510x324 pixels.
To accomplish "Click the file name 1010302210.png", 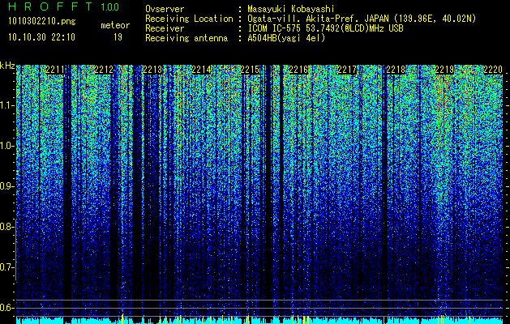I will (42, 21).
